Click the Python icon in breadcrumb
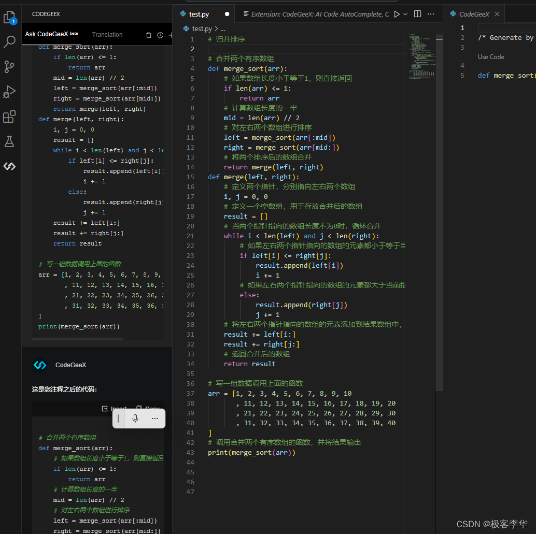The width and height of the screenshot is (536, 534). [186, 28]
